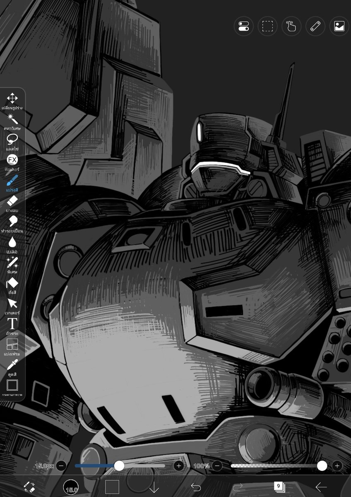Redo the last undone action
Image resolution: width=351 pixels, height=497 pixels.
pyautogui.click(x=238, y=487)
